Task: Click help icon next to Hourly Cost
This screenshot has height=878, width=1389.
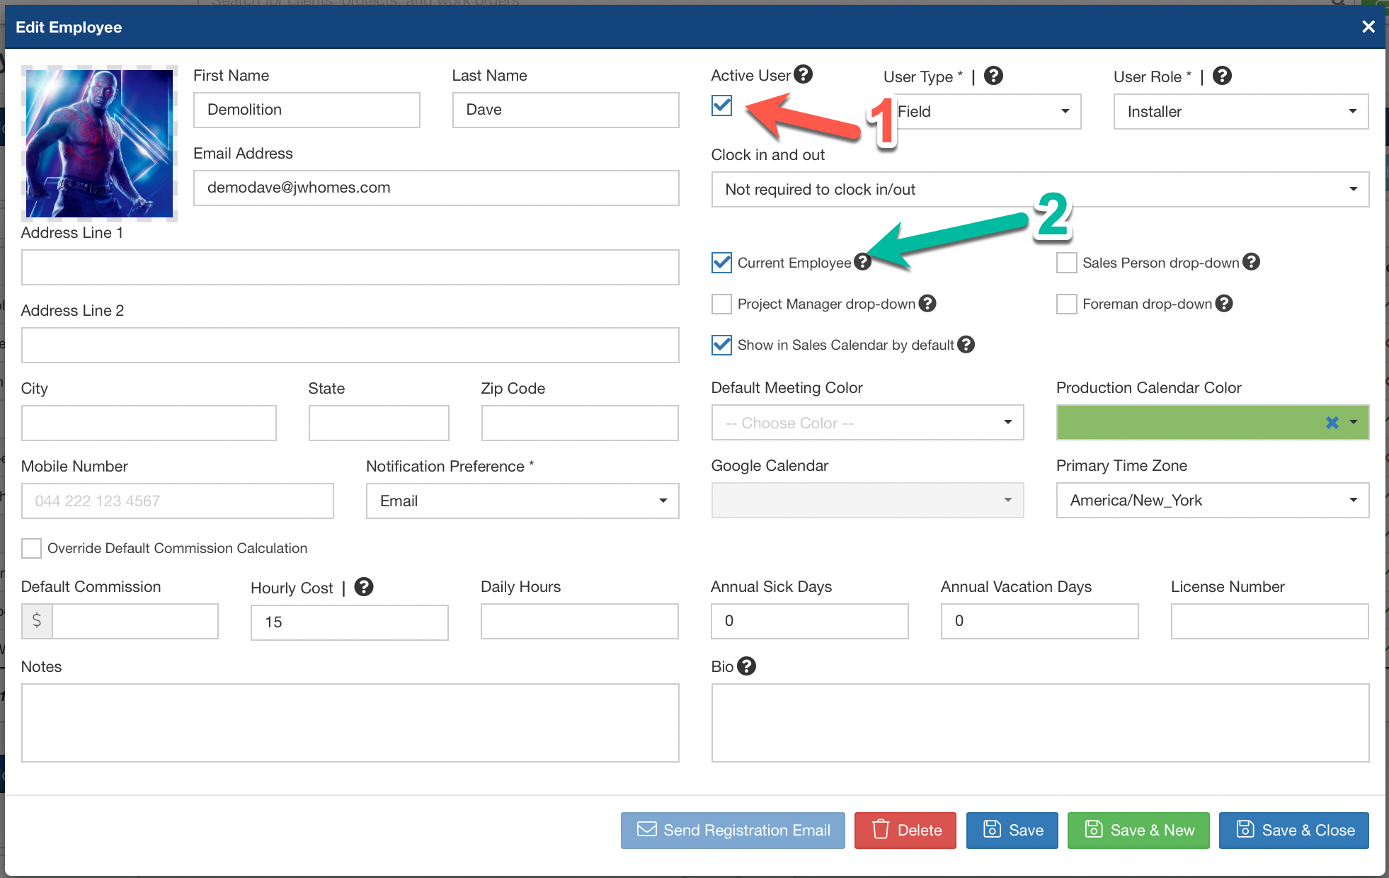Action: coord(364,587)
